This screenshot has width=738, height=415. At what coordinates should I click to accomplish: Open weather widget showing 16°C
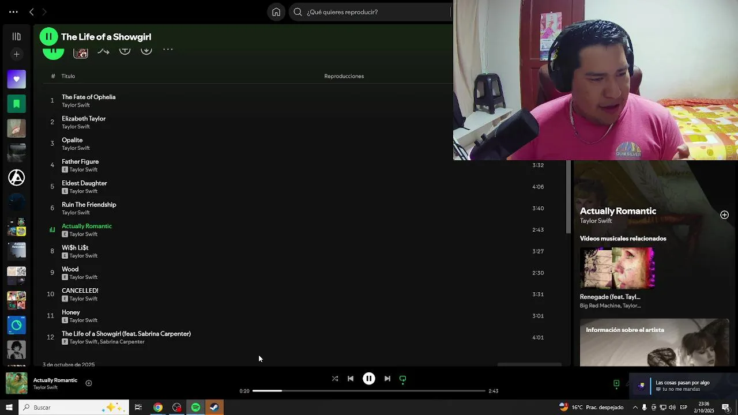point(591,408)
